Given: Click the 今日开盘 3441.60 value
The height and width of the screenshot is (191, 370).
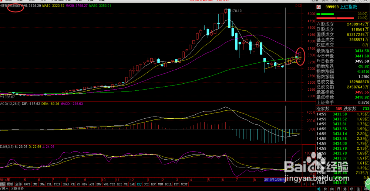Looking at the screenshot, I should pos(361,56).
